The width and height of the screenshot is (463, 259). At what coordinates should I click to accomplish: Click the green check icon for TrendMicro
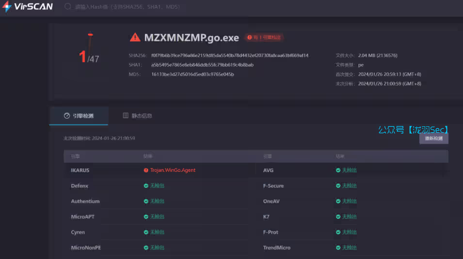pos(338,248)
